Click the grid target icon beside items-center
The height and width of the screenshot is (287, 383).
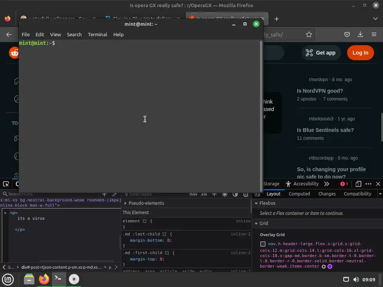coord(324,266)
